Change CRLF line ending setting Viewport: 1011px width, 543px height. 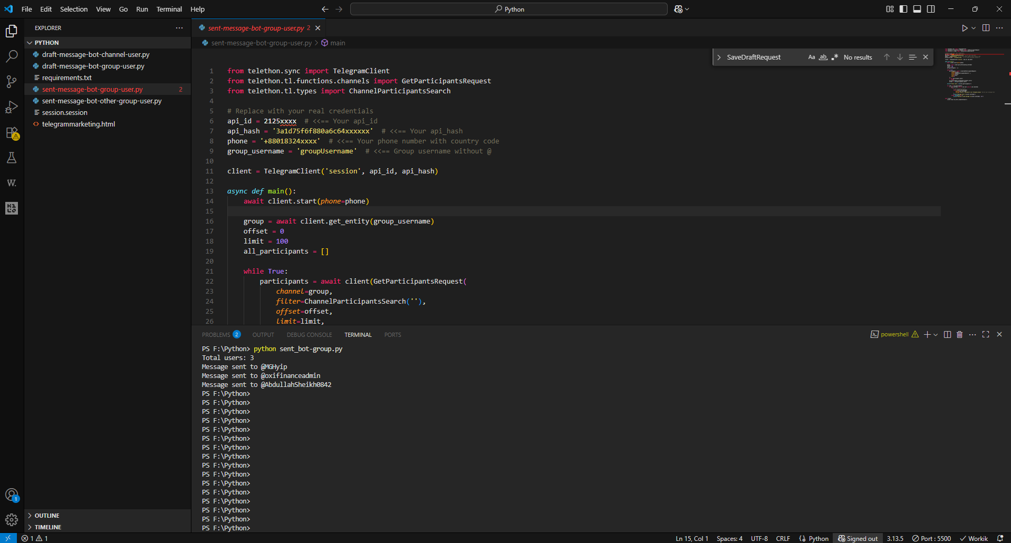[783, 538]
